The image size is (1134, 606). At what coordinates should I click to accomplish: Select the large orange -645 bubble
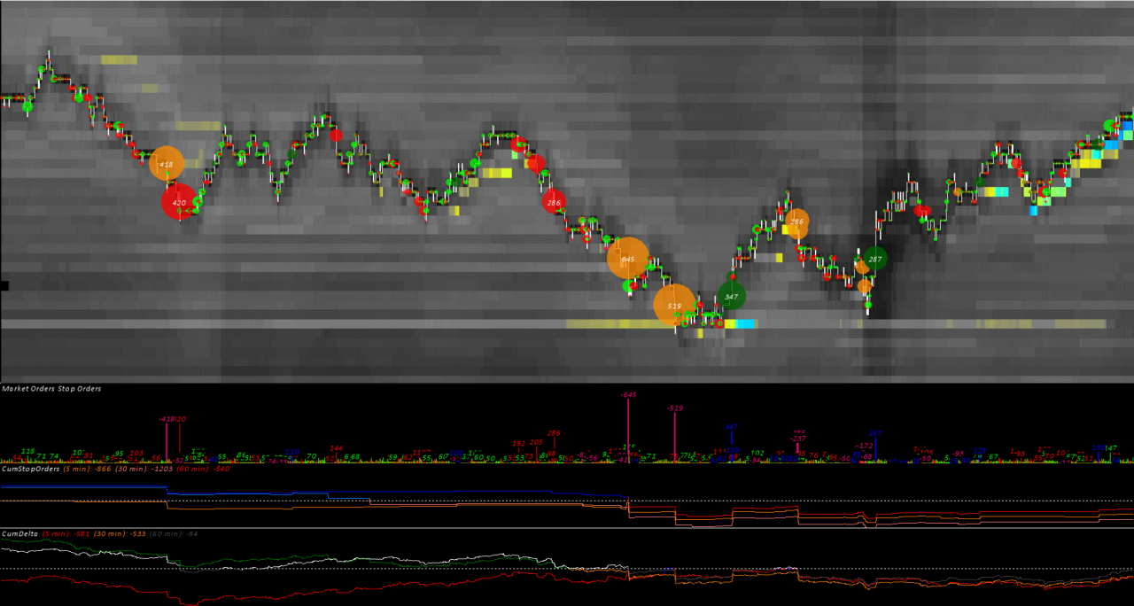tap(629, 258)
